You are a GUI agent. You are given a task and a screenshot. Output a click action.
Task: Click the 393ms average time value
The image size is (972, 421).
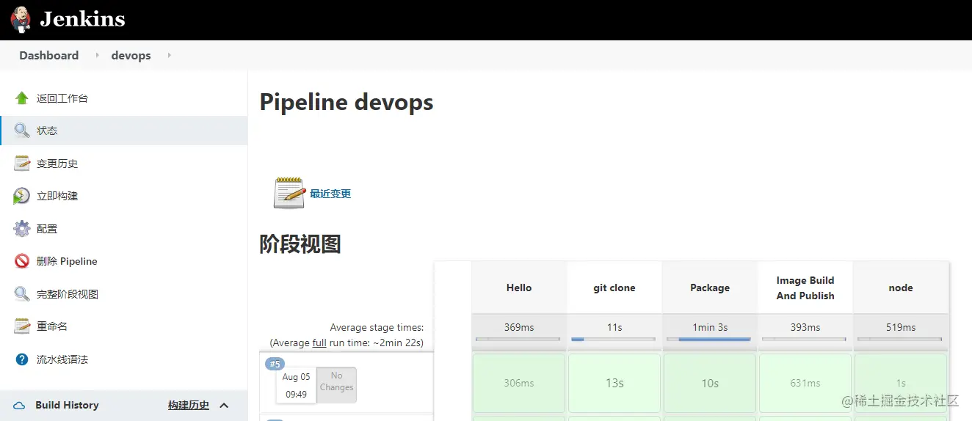[x=805, y=327]
